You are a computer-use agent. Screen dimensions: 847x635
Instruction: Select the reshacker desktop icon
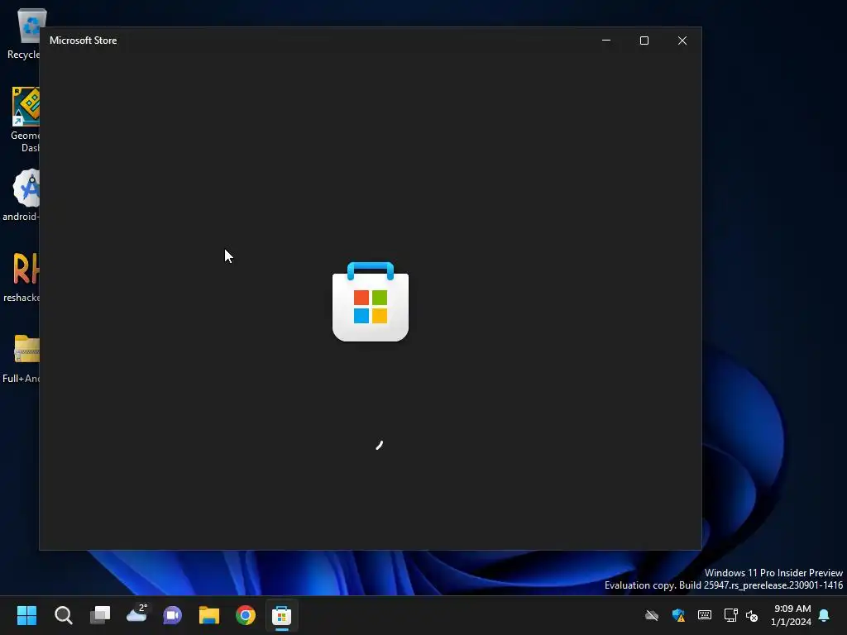22,277
